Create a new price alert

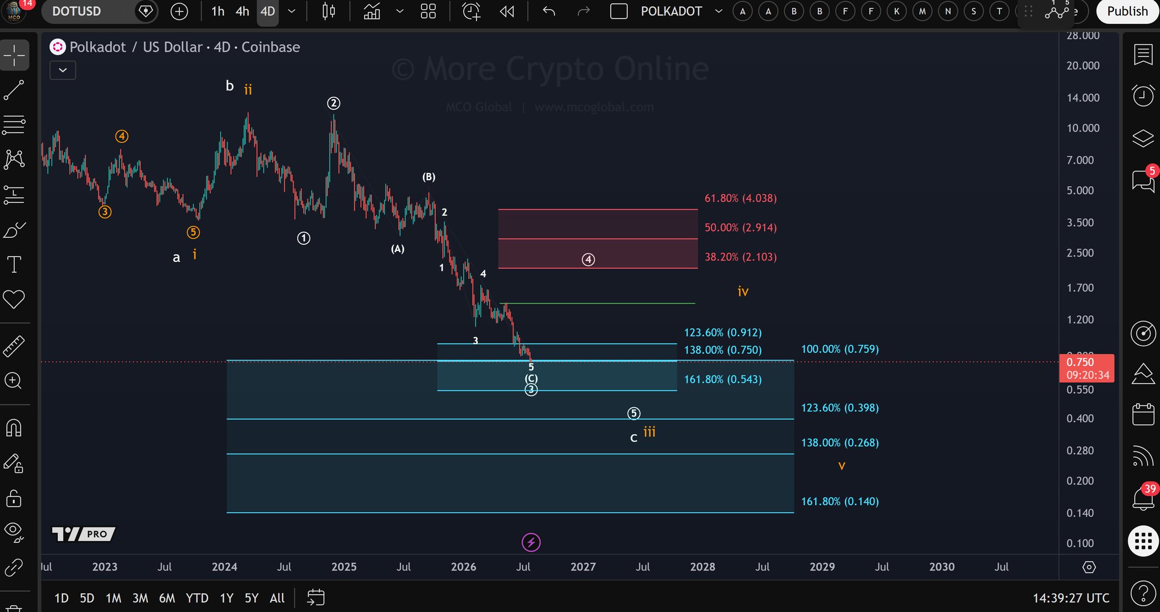[471, 11]
